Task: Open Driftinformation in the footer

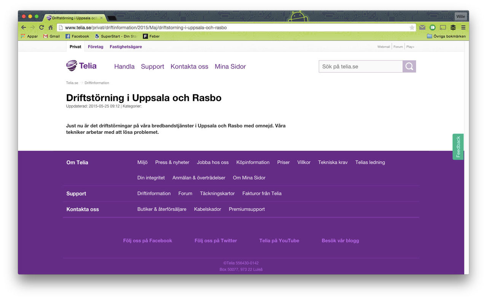Action: tap(154, 194)
